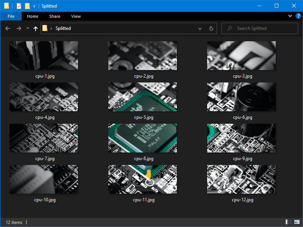Viewport: 303px width, 227px height.
Task: Open the Home ribbon tab
Action: click(33, 16)
